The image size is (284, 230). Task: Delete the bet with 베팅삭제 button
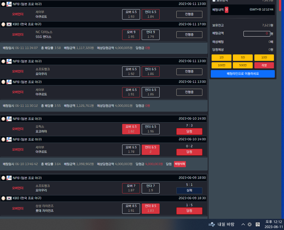pyautogui.click(x=180, y=164)
